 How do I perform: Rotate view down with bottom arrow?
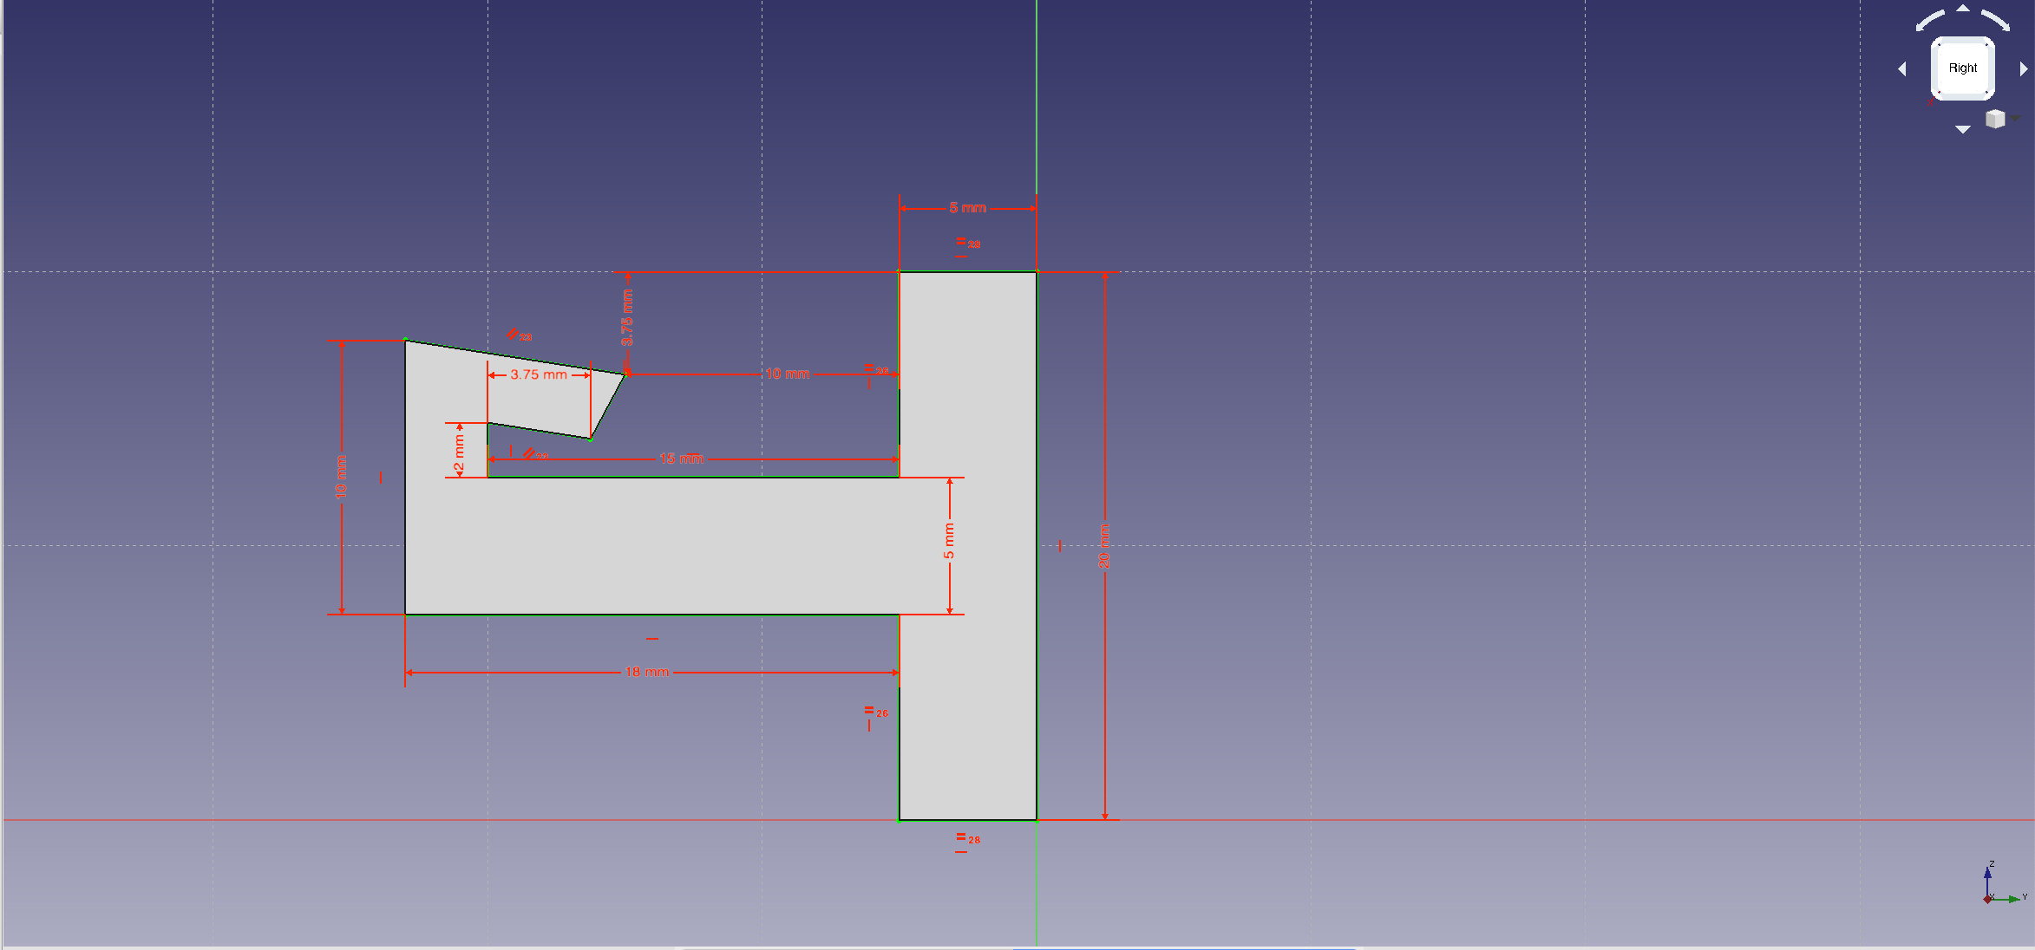click(x=1963, y=129)
